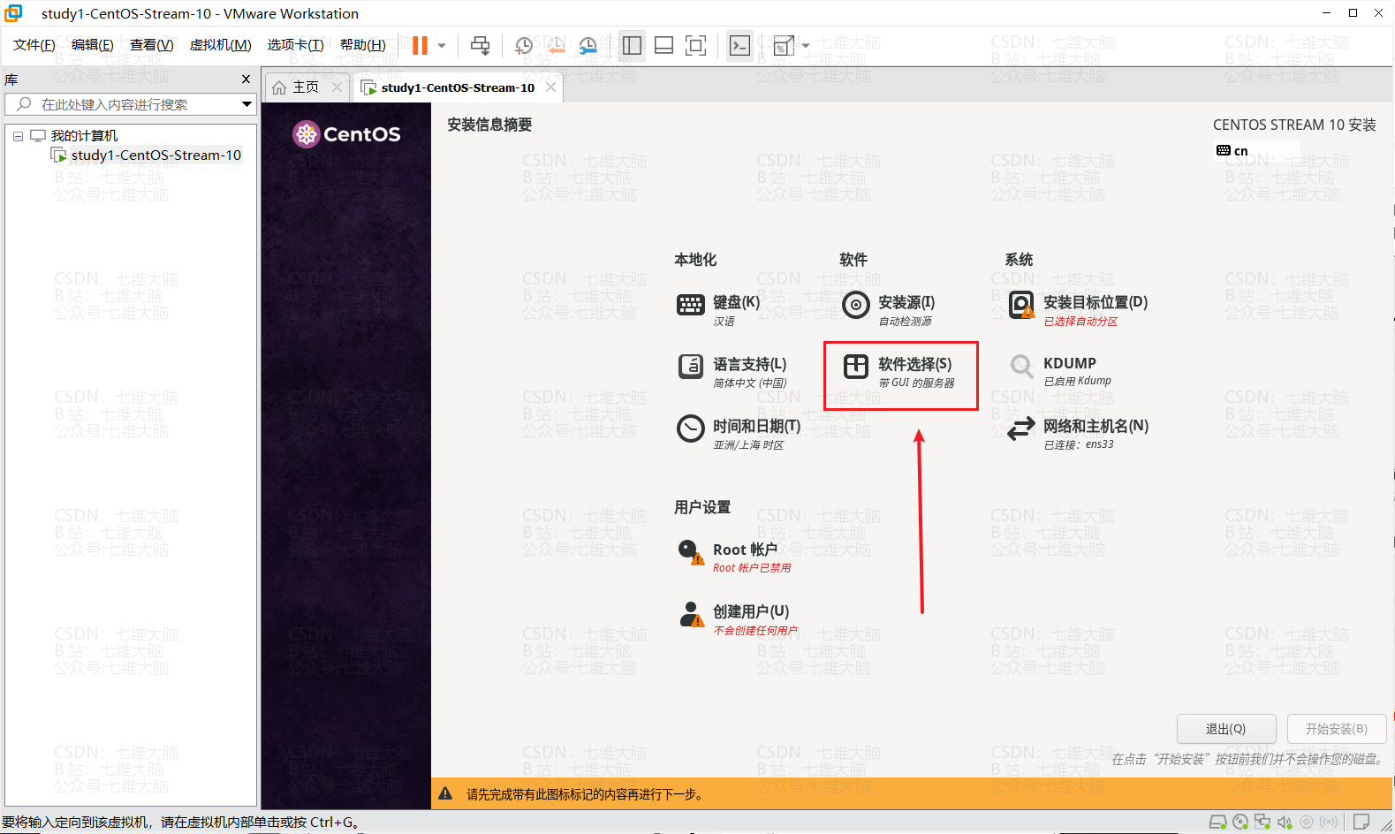The image size is (1395, 834).
Task: Open 创建用户(U) user creation
Action: pos(737,619)
